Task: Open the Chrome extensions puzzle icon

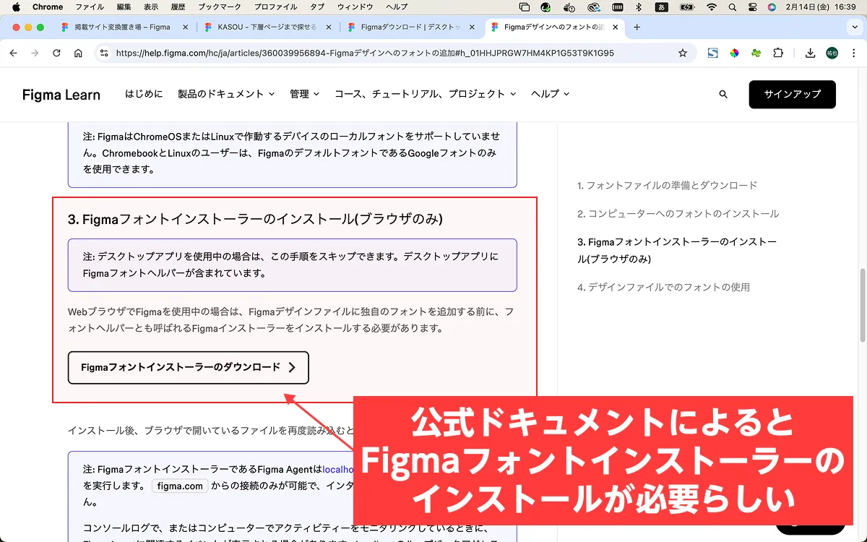Action: point(778,53)
